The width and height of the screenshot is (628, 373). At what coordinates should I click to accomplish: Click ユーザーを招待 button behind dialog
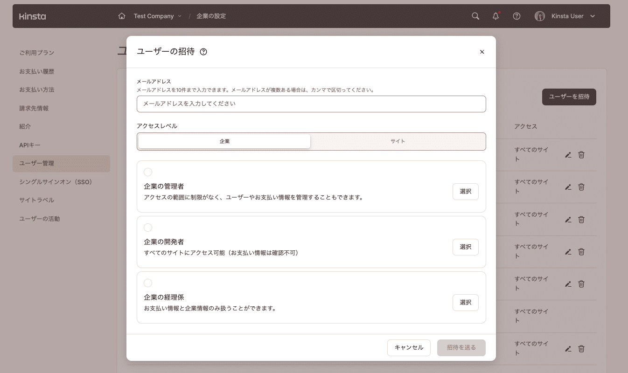pos(569,97)
